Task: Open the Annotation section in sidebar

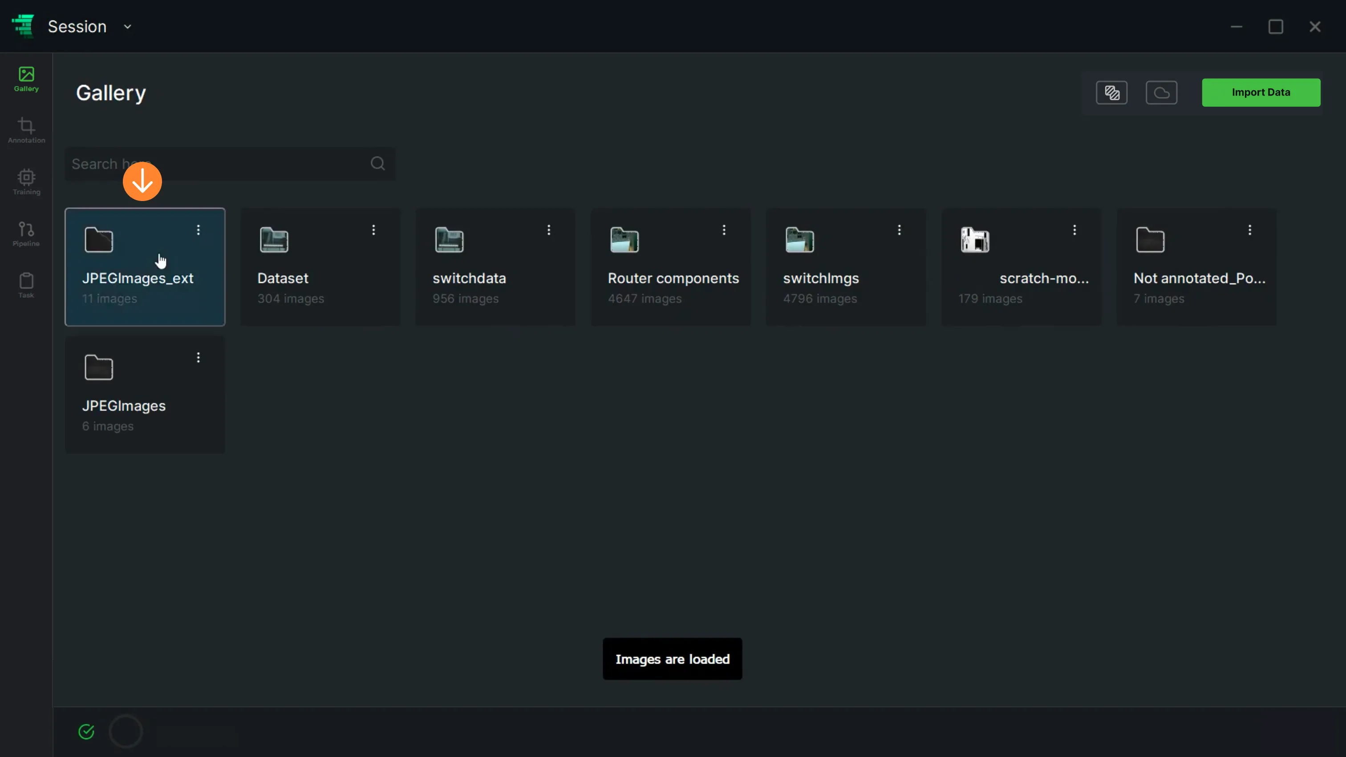Action: point(26,130)
